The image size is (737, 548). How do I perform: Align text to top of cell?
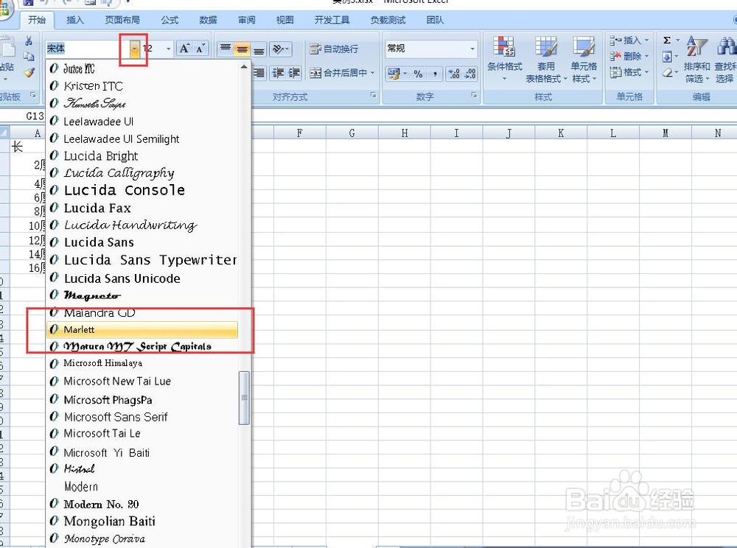226,49
